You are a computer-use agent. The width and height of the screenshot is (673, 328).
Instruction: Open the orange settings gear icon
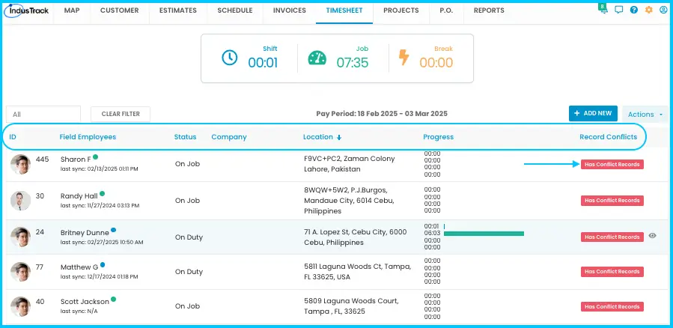click(648, 10)
